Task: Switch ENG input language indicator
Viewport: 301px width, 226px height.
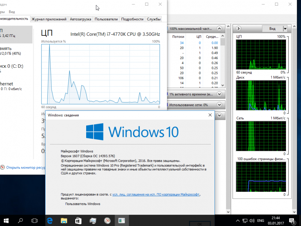Action: 260,221
